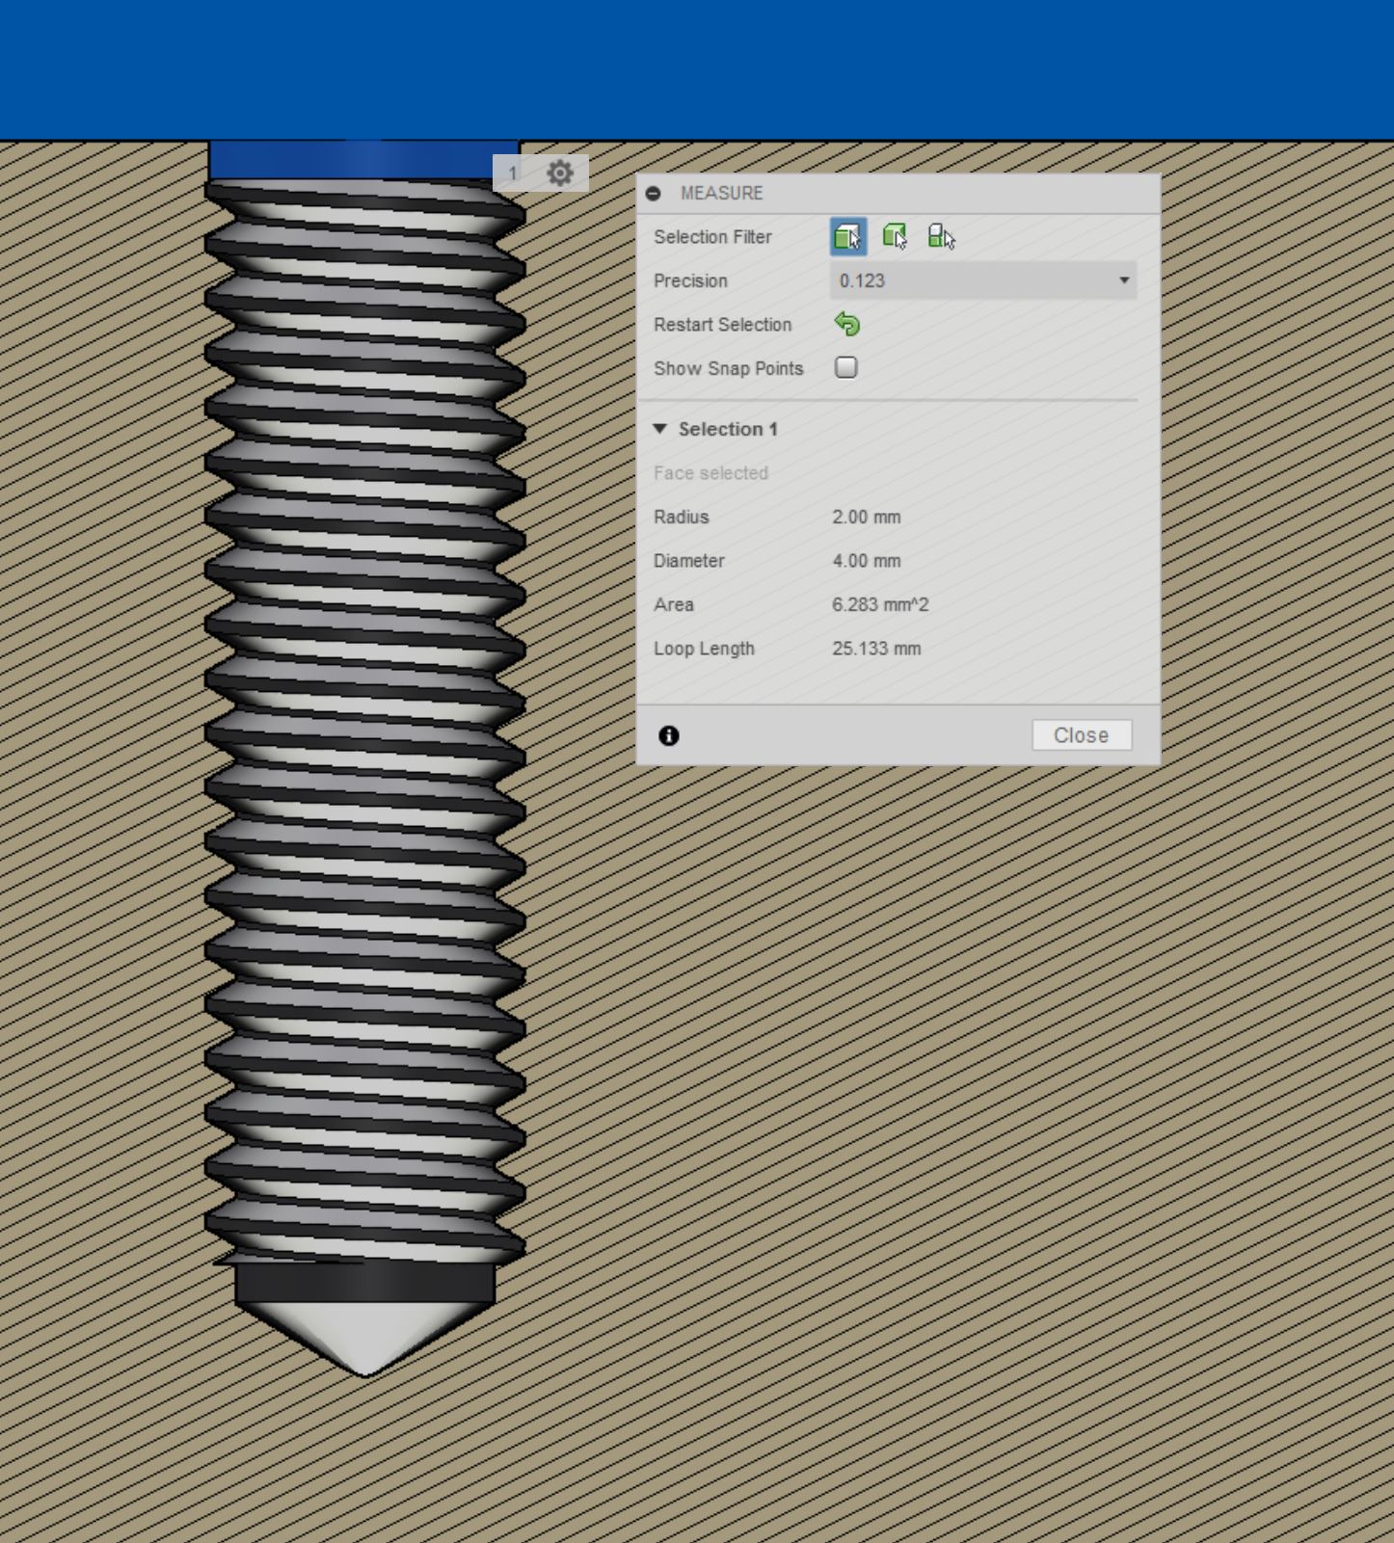The width and height of the screenshot is (1394, 1543).
Task: Click the conical tip of the screw
Action: pos(365,1337)
